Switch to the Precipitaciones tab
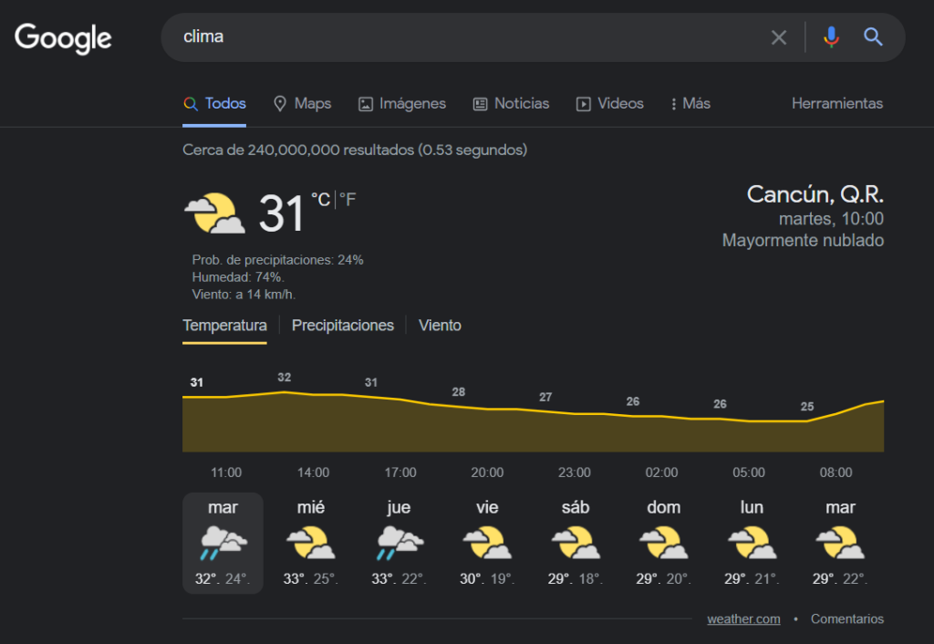The image size is (934, 644). coord(343,326)
